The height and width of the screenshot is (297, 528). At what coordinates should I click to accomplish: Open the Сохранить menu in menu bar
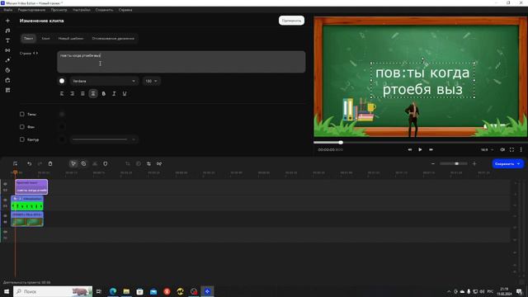click(105, 10)
